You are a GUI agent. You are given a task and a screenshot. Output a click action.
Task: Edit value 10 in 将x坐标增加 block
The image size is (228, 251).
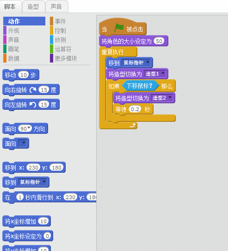[43, 221]
